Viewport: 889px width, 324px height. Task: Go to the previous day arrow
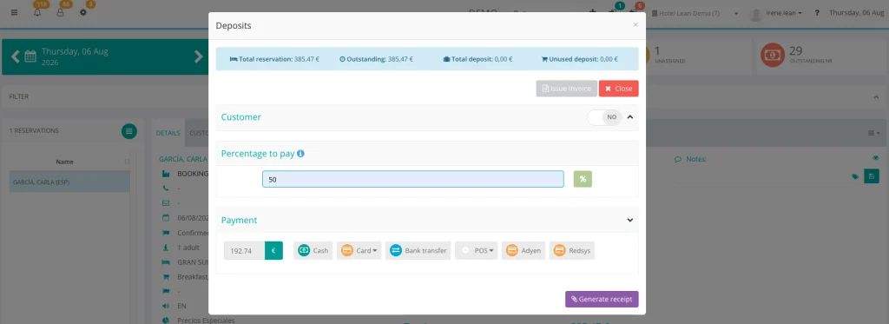[16, 56]
